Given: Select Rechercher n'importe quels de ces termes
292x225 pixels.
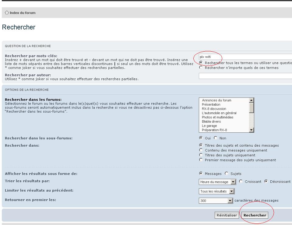Looking at the screenshot, I should 201,68.
